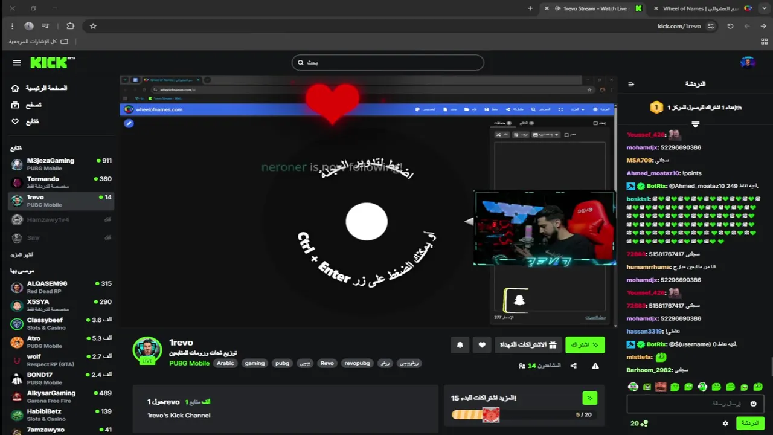
Task: Click the green Subscribe button
Action: tap(585, 344)
